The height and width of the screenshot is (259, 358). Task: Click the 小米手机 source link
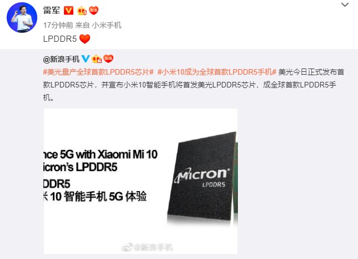point(107,25)
